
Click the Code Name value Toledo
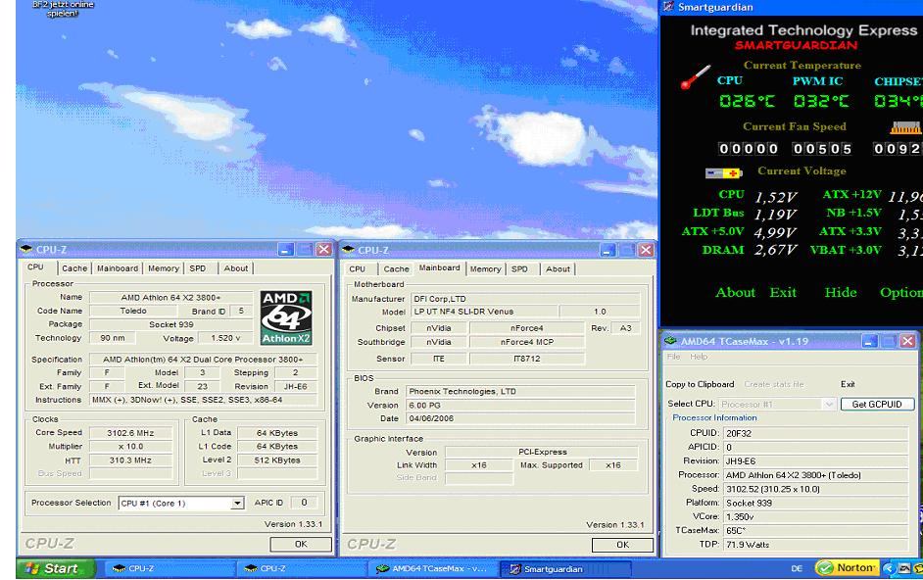point(133,311)
